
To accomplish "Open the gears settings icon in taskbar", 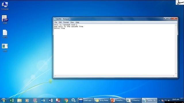I will click(74, 100).
